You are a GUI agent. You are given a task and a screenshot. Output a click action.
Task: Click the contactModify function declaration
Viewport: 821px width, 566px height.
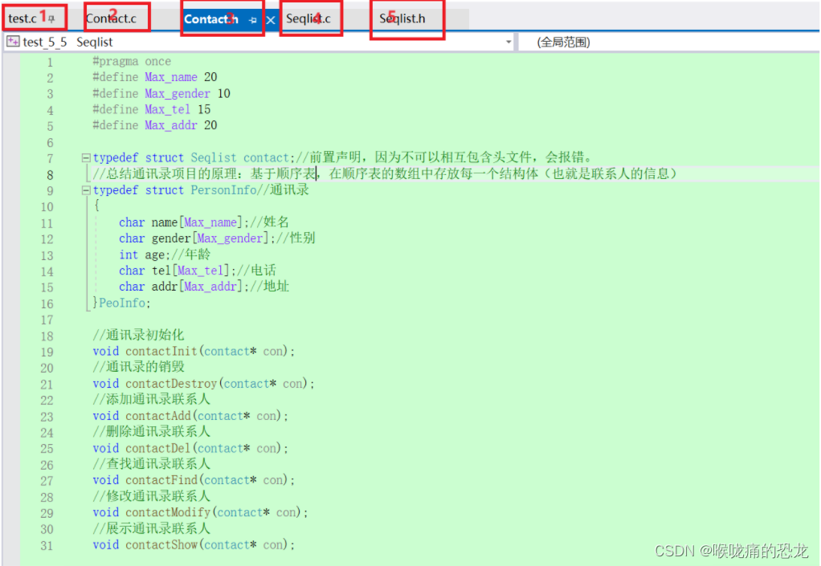(201, 512)
